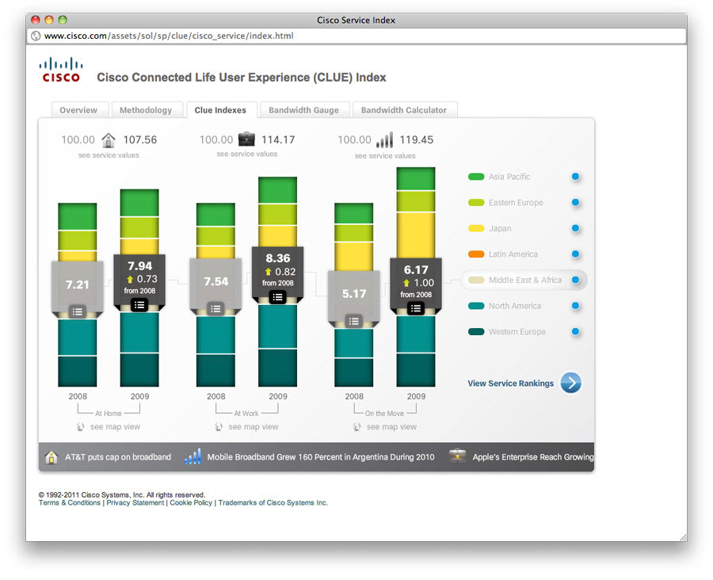Open Trademarks of Cisco Systems Inc. link

pos(273,502)
